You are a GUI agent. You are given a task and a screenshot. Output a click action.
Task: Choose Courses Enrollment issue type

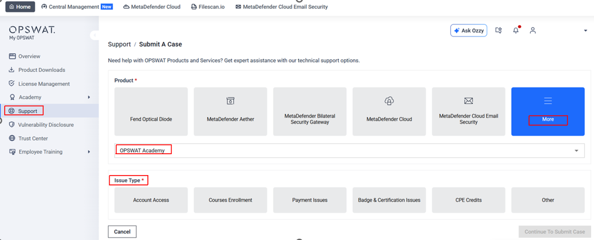pos(230,200)
